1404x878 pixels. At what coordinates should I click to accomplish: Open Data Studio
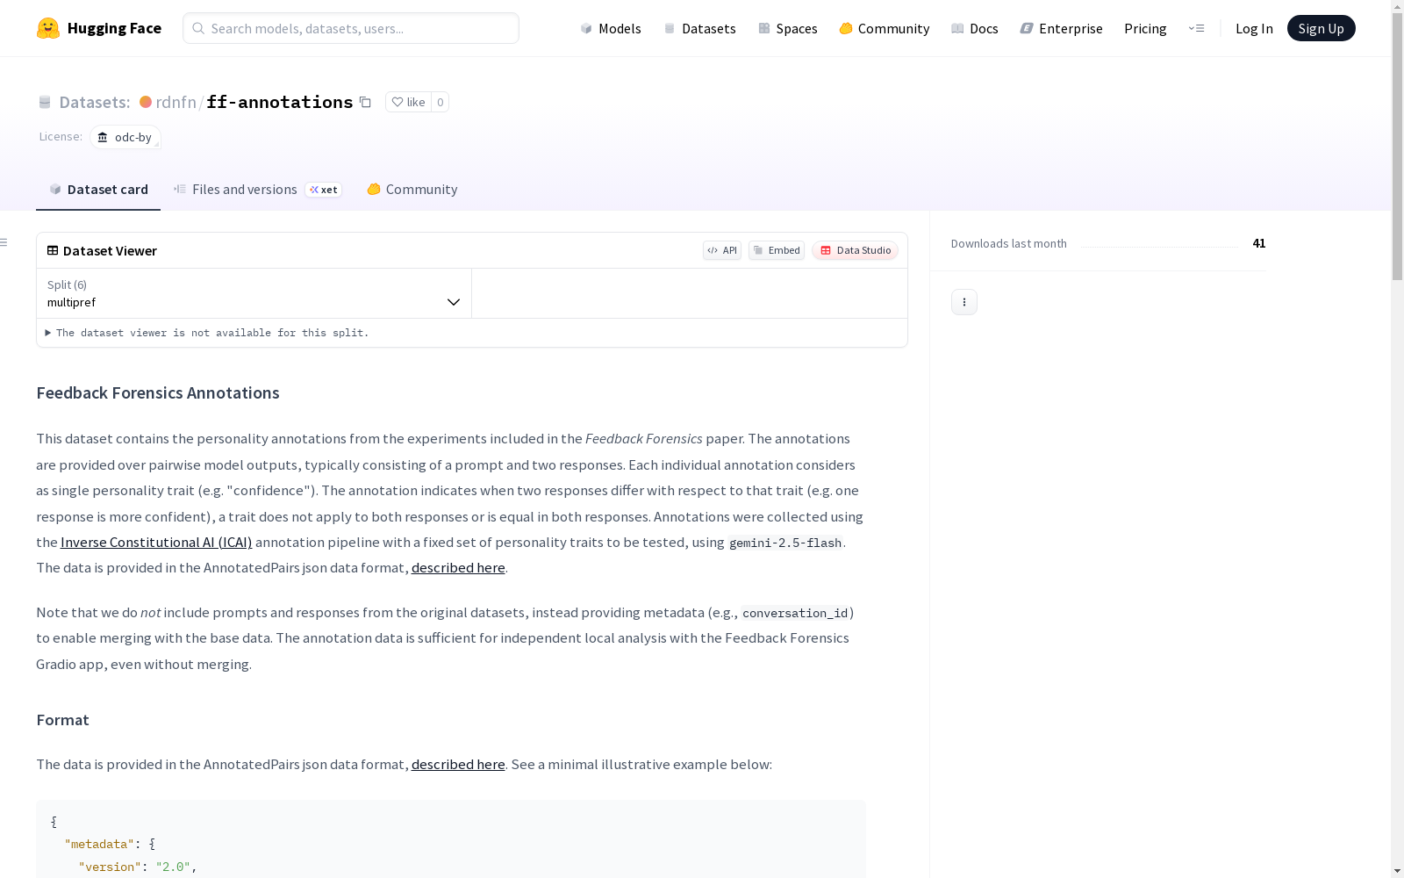(x=856, y=250)
